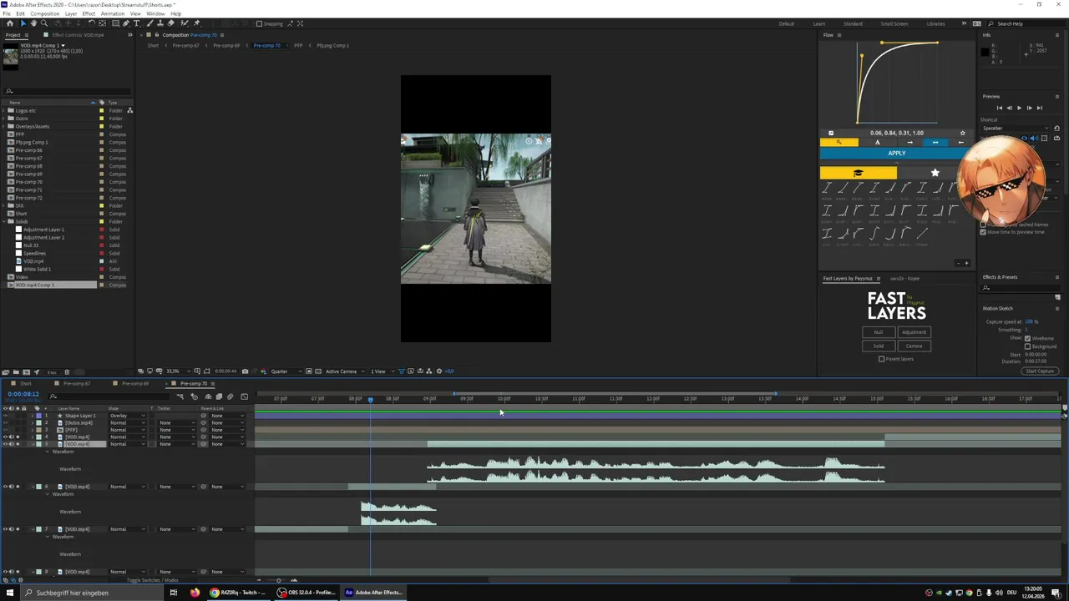Open Shape Layer 1 blend mode dropdown

pos(127,416)
